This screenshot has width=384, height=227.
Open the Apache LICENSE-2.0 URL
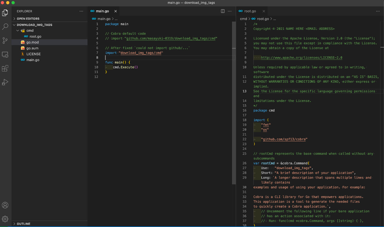(302, 58)
